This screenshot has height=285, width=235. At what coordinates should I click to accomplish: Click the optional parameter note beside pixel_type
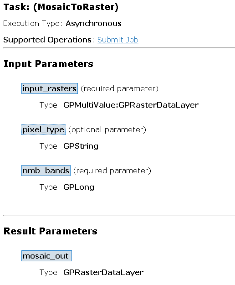[x=107, y=130]
